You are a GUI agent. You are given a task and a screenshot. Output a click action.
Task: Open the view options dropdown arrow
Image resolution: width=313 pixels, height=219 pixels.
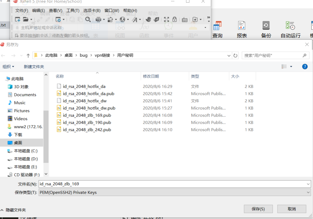(291, 67)
